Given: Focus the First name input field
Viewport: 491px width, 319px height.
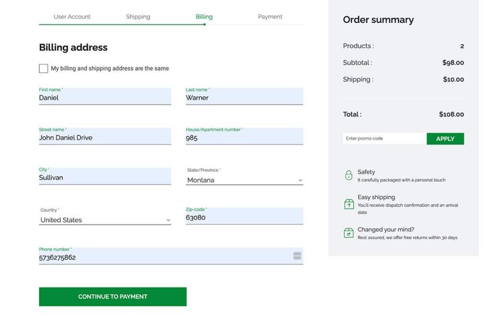Looking at the screenshot, I should pos(105,98).
